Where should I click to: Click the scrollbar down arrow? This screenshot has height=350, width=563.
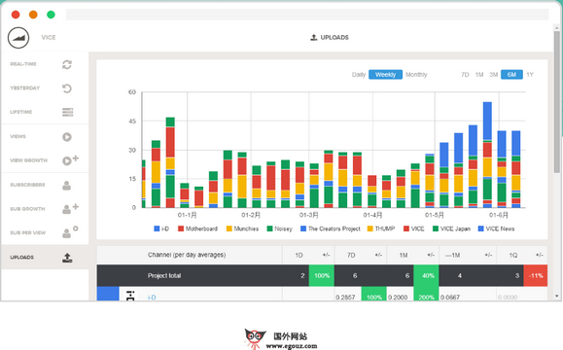pyautogui.click(x=557, y=297)
